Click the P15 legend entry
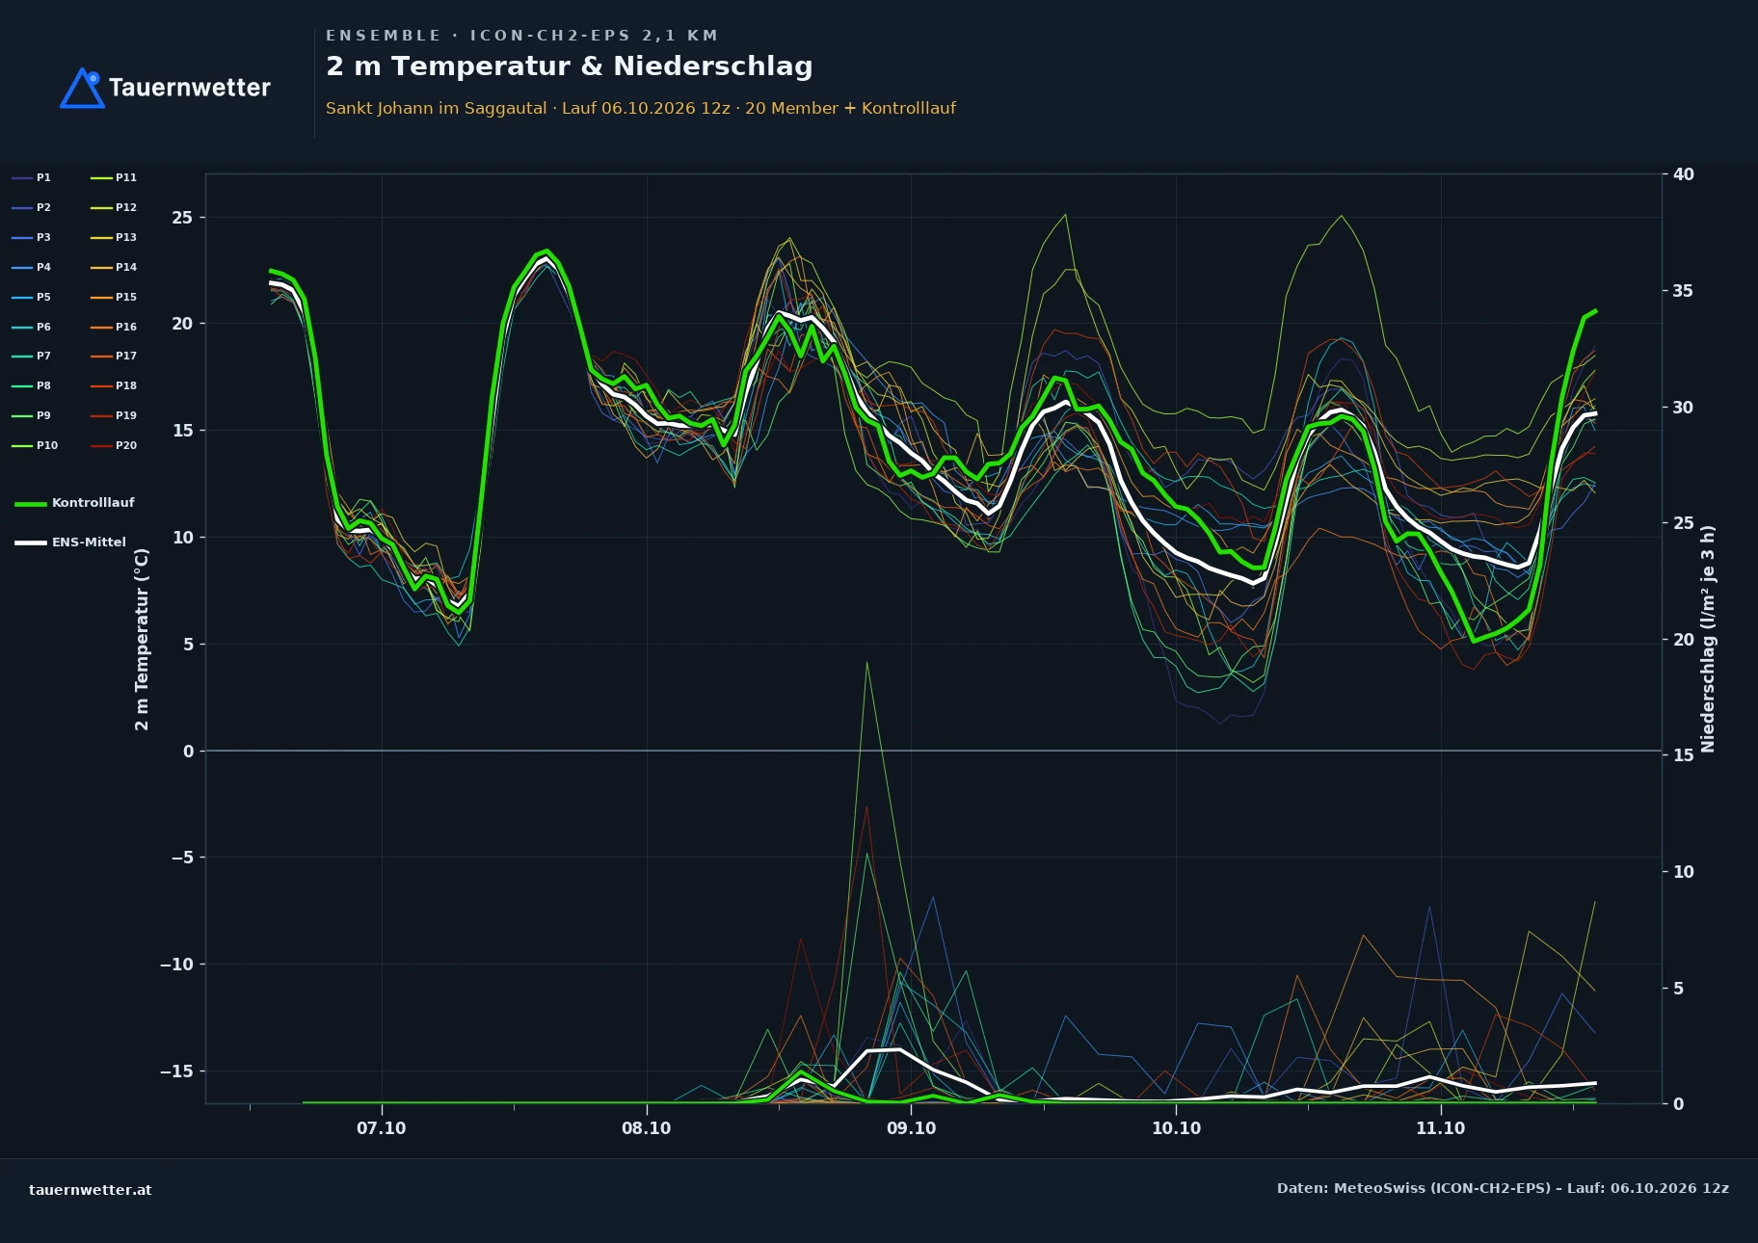This screenshot has width=1758, height=1243. click(x=114, y=297)
